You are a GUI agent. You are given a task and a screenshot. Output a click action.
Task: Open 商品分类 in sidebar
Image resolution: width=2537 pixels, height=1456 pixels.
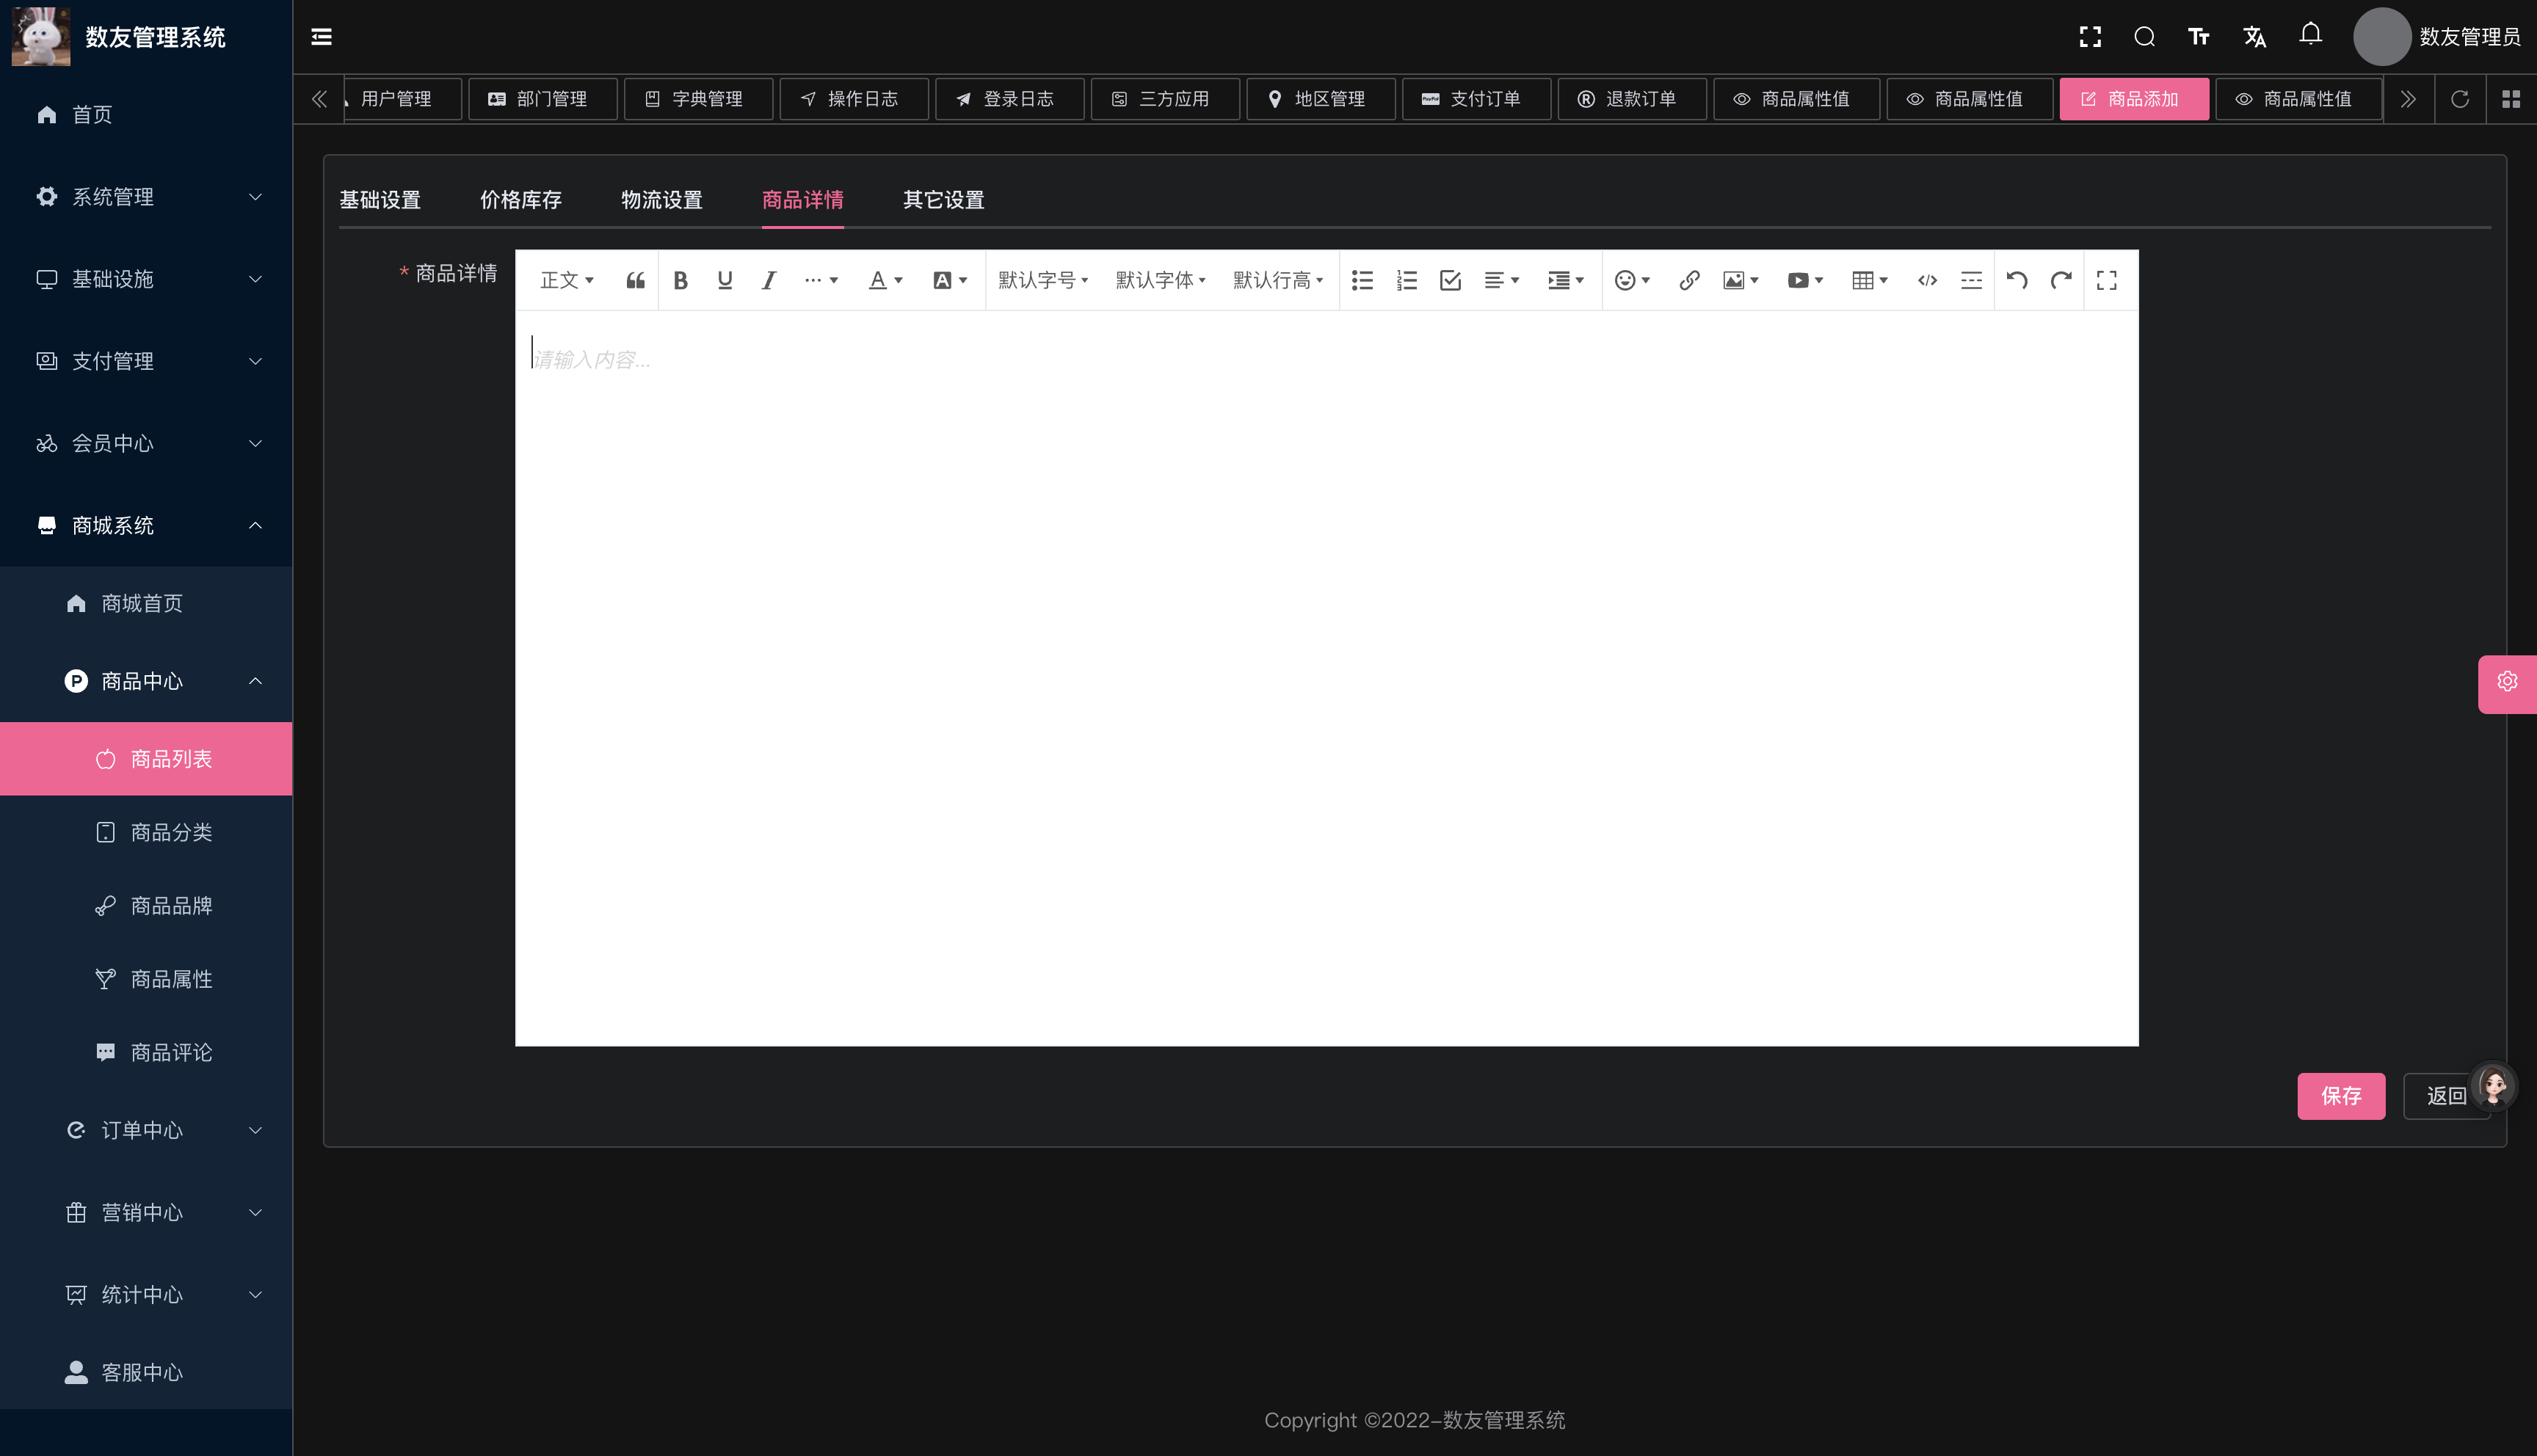coord(146,832)
